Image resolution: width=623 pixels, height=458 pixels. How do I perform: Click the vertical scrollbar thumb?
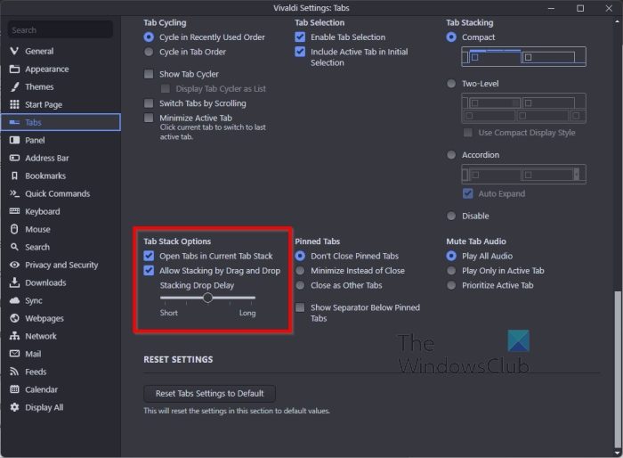point(617,370)
